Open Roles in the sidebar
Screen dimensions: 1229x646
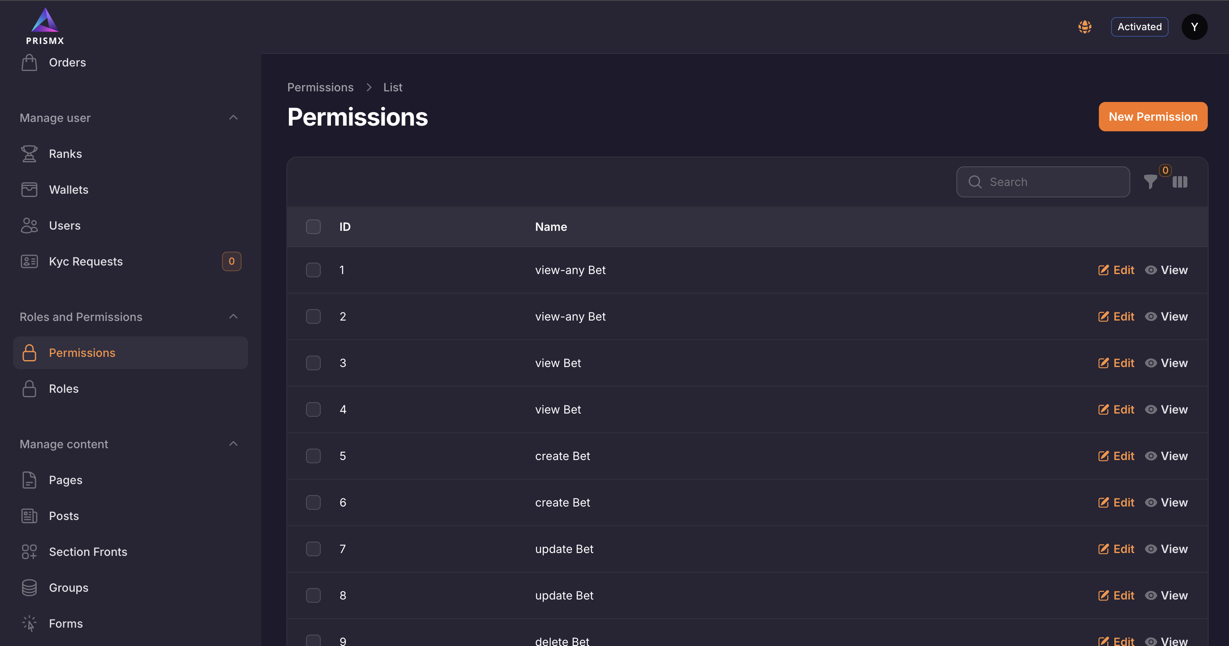(64, 389)
